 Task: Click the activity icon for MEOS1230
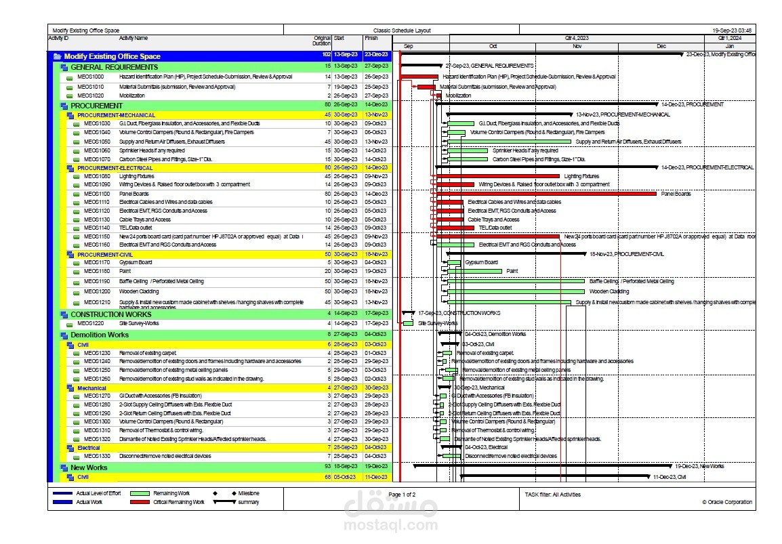(77, 354)
